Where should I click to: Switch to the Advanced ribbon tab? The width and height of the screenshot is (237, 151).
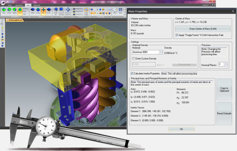(x=37, y=5)
